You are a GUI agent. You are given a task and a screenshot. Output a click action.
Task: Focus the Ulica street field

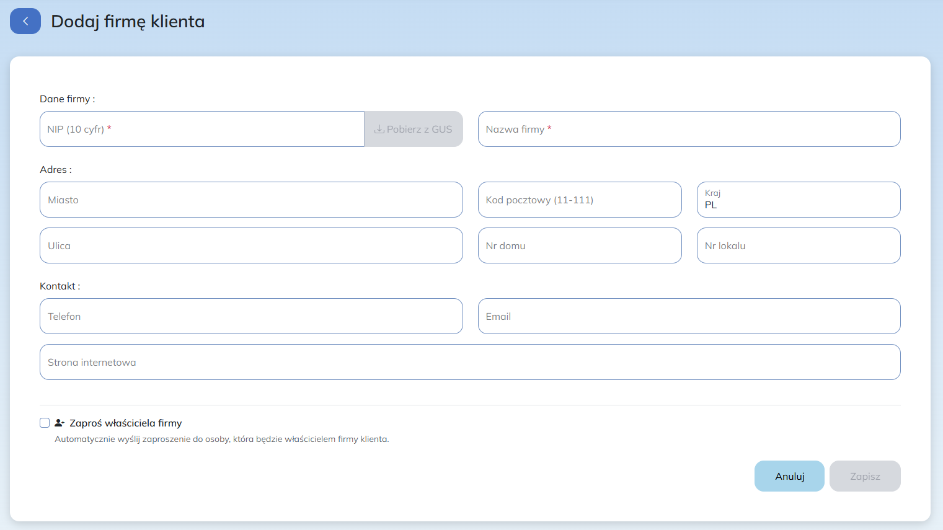[251, 245]
